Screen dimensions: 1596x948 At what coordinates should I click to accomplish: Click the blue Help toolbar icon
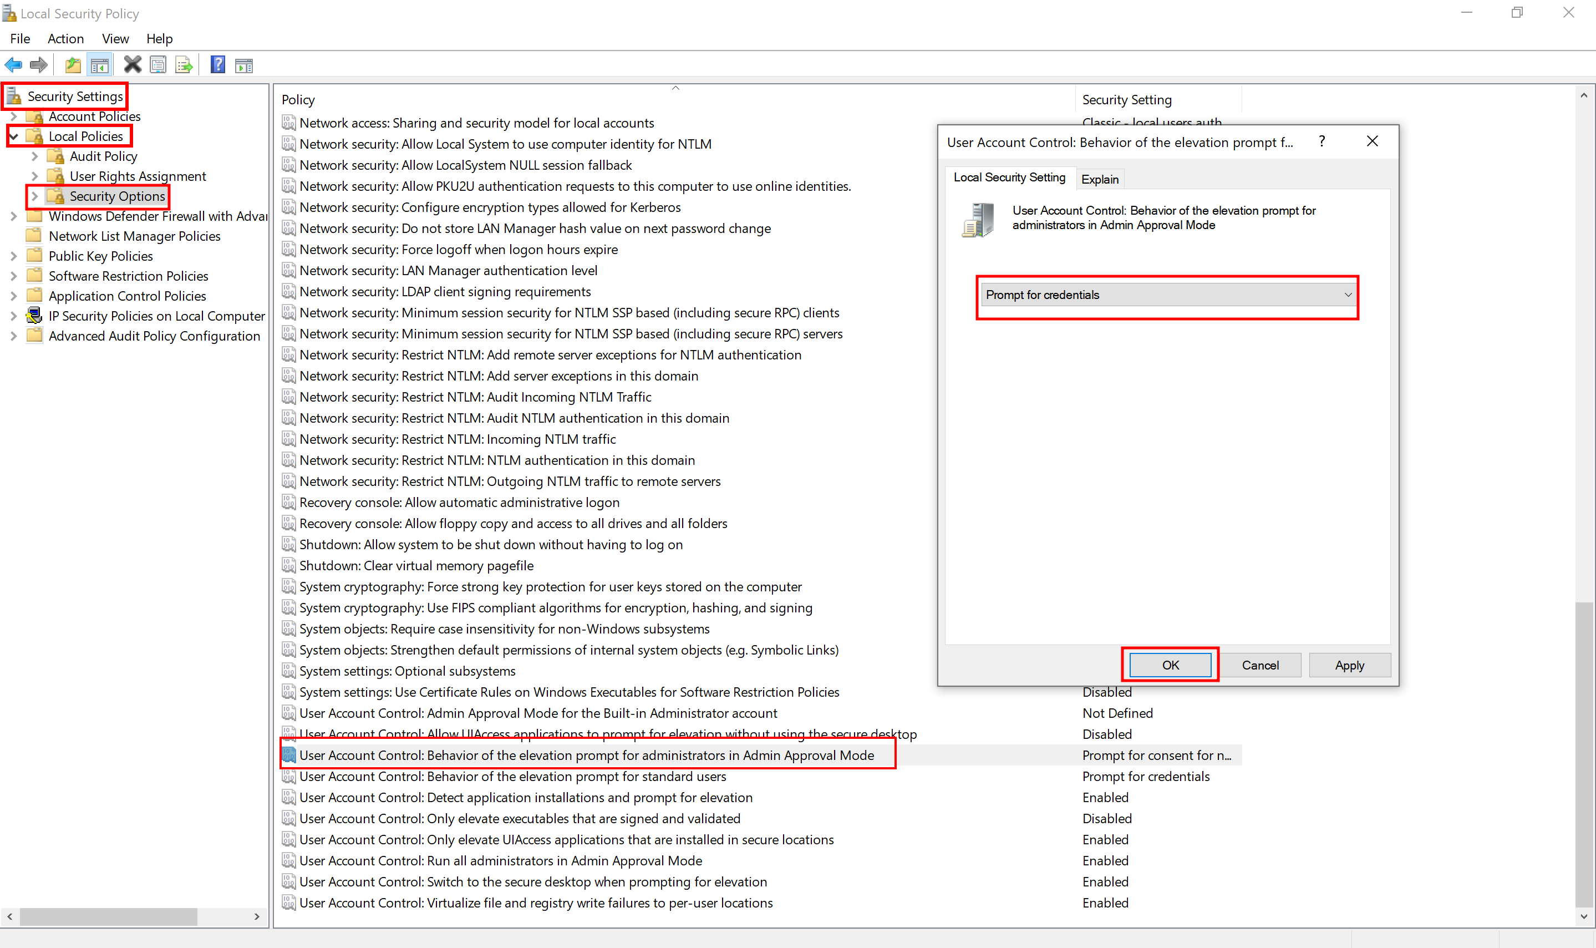pyautogui.click(x=218, y=64)
